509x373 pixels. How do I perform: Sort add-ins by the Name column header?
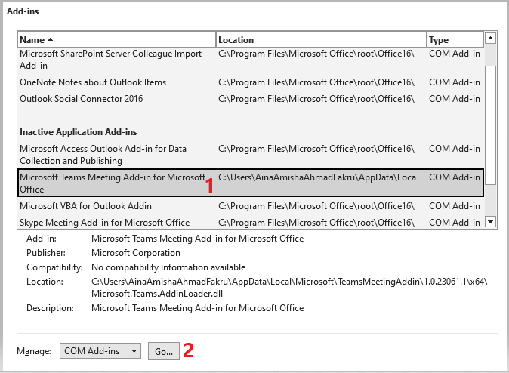click(x=116, y=39)
